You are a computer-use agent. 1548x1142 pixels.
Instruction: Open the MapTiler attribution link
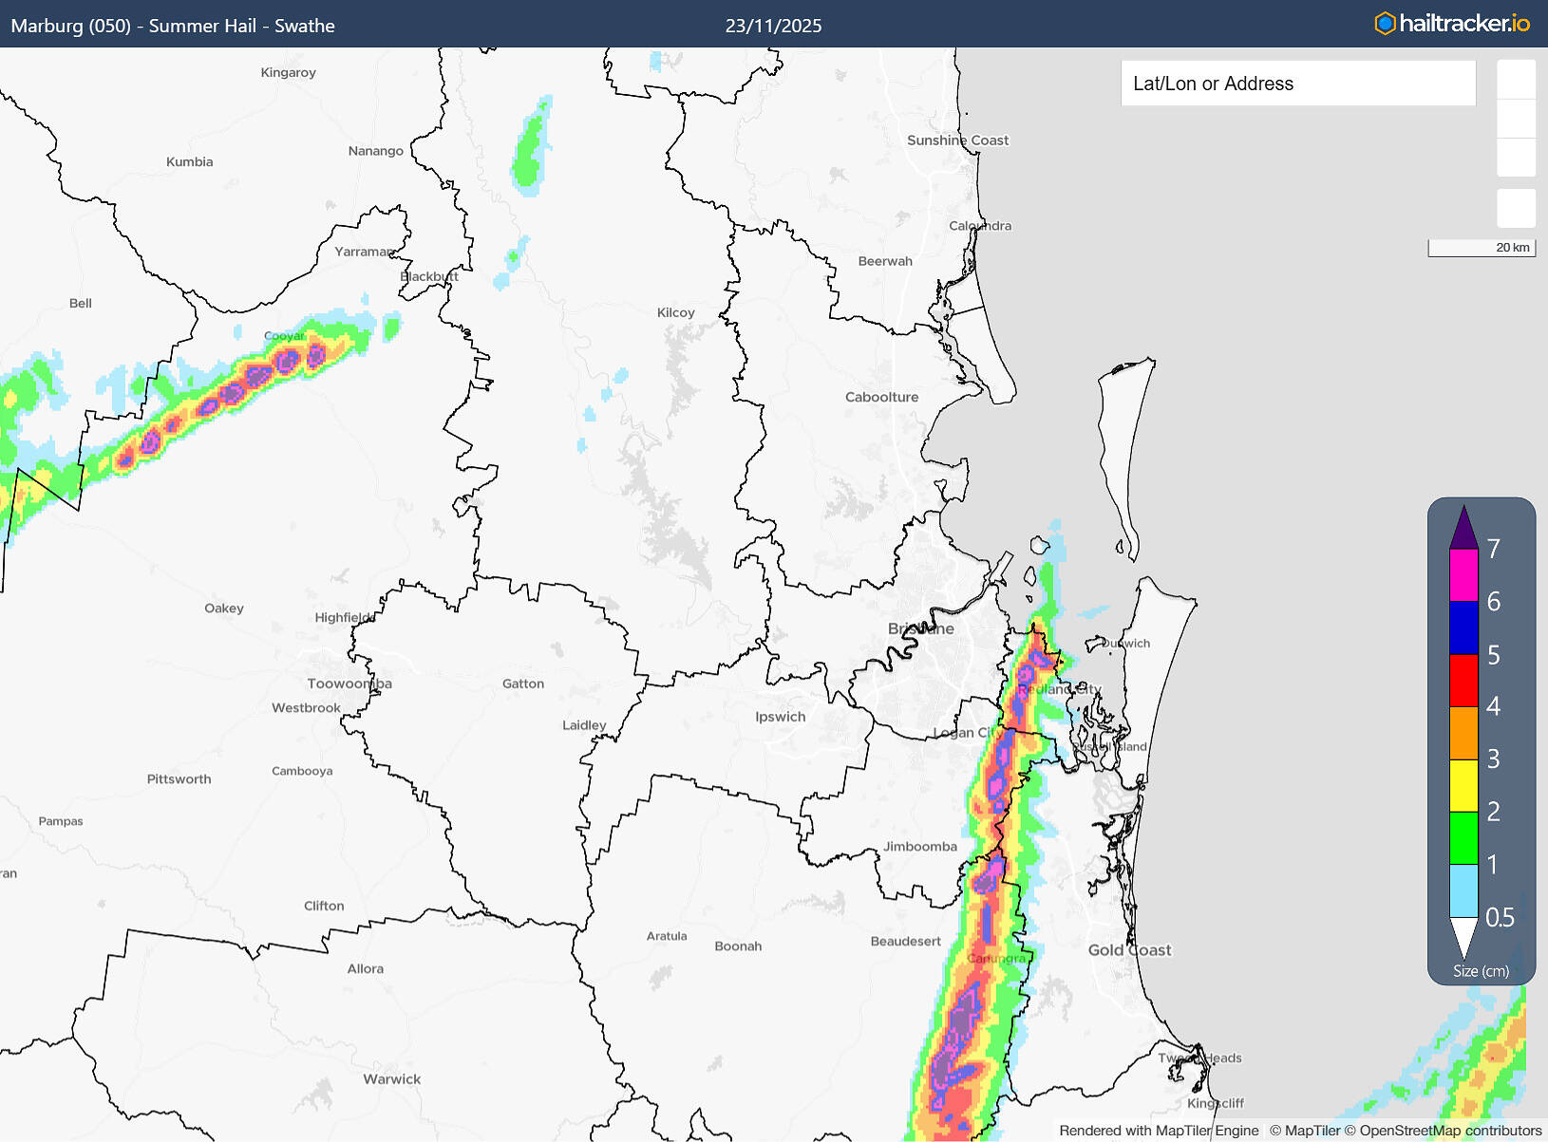pyautogui.click(x=1312, y=1131)
